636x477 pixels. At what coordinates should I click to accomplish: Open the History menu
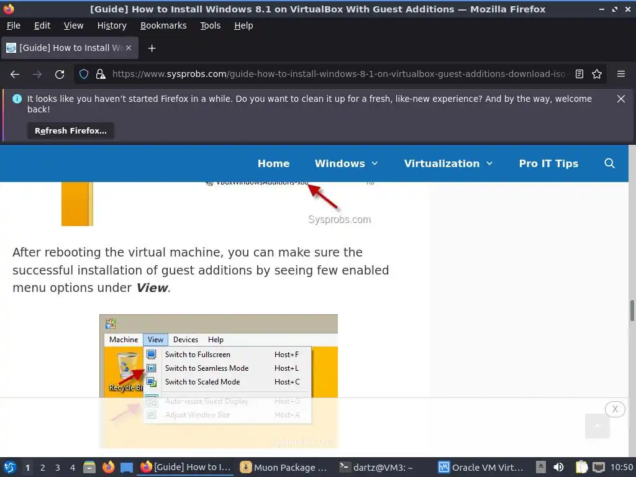tap(112, 25)
